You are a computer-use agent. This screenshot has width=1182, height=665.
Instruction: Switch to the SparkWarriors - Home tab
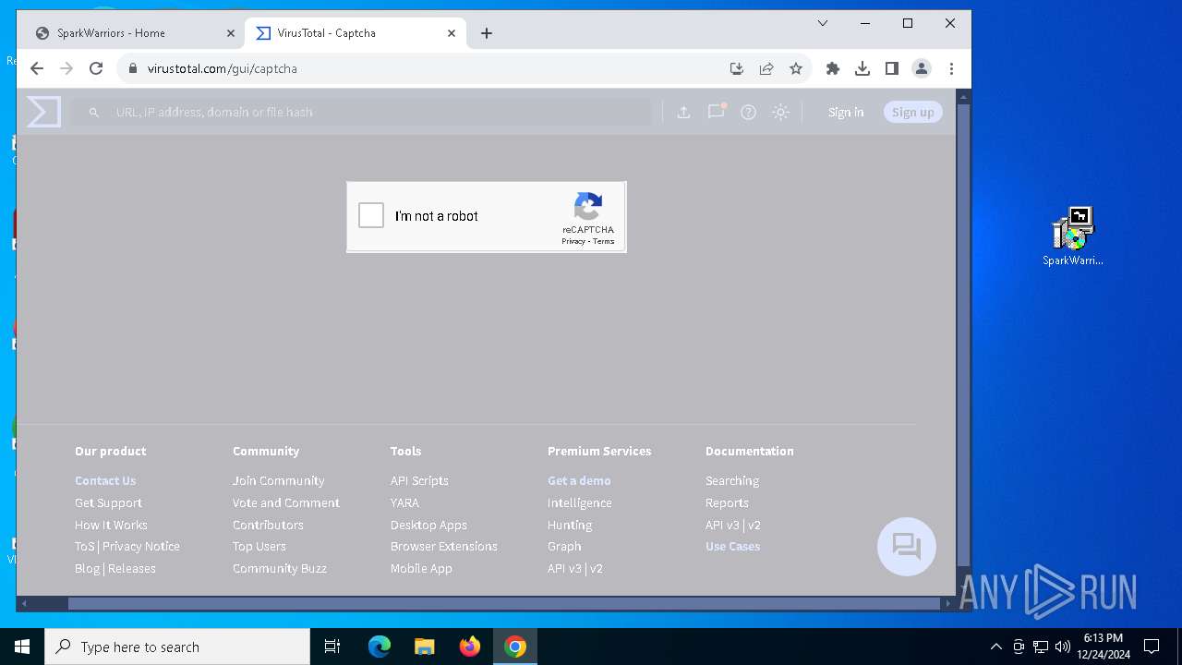click(x=130, y=33)
